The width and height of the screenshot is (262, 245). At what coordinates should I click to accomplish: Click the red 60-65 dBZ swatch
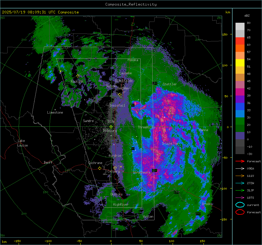(240, 41)
